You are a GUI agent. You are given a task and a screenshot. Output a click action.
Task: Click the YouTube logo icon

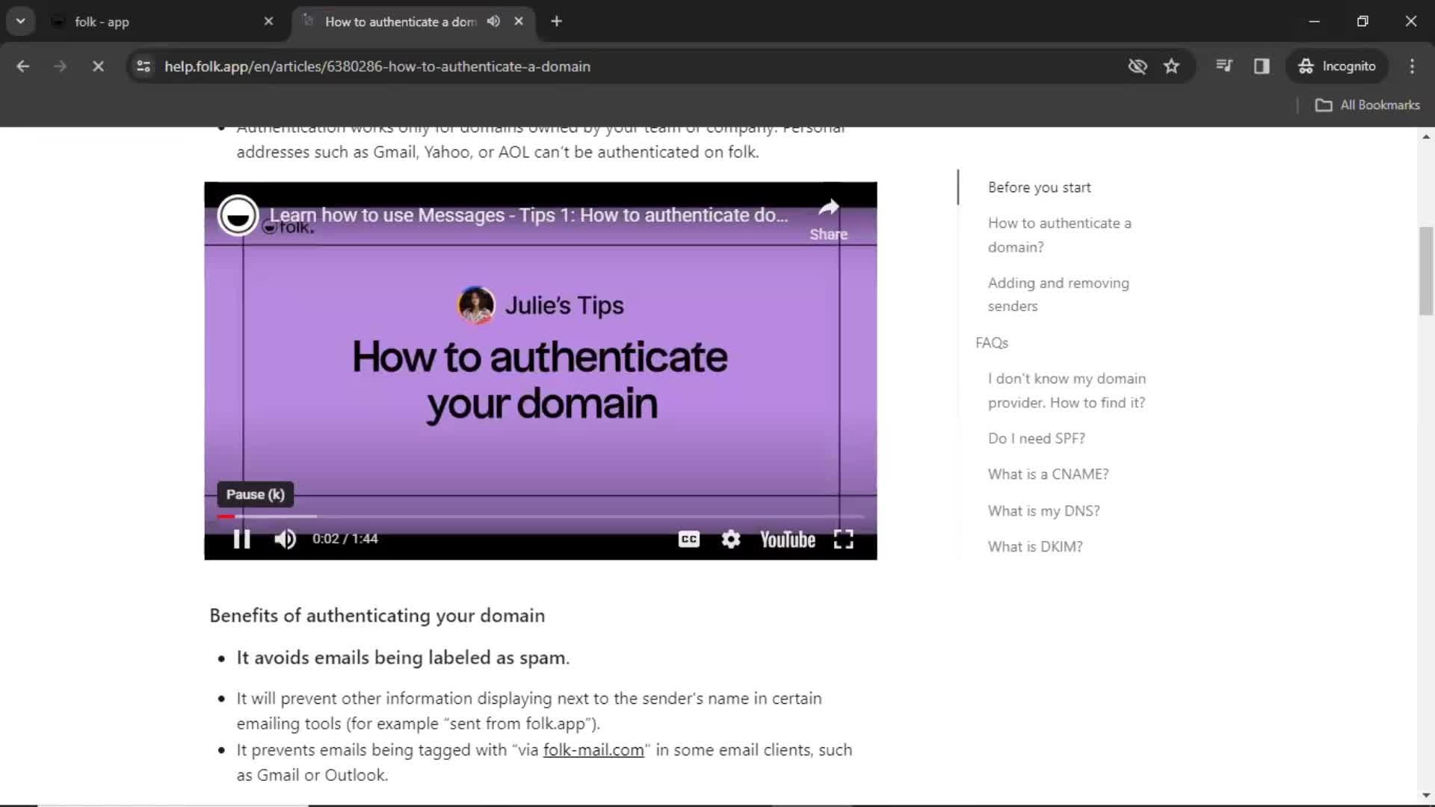(x=789, y=538)
